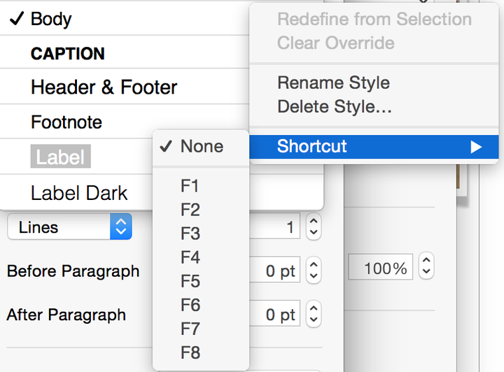
Task: Click the Before Paragraph stepper
Action: click(x=314, y=271)
